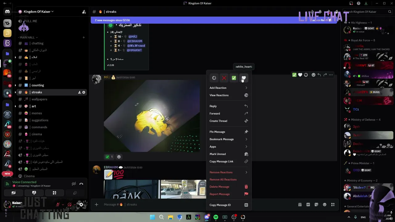Toggle the green check reaction under MK2's image
Screen dimensions: 395x222
[x=109, y=157]
